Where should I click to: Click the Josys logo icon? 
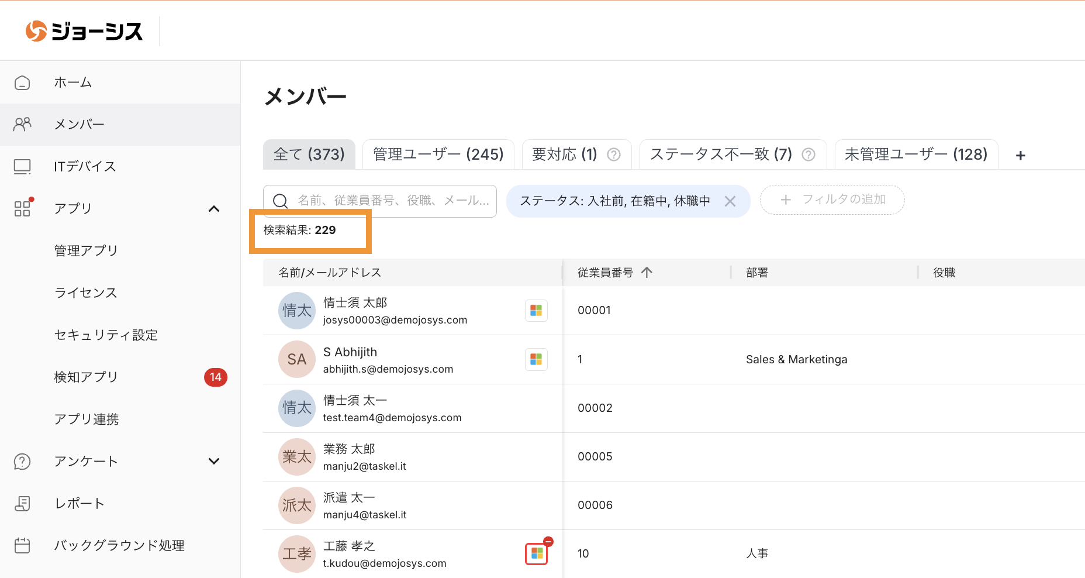(x=36, y=31)
